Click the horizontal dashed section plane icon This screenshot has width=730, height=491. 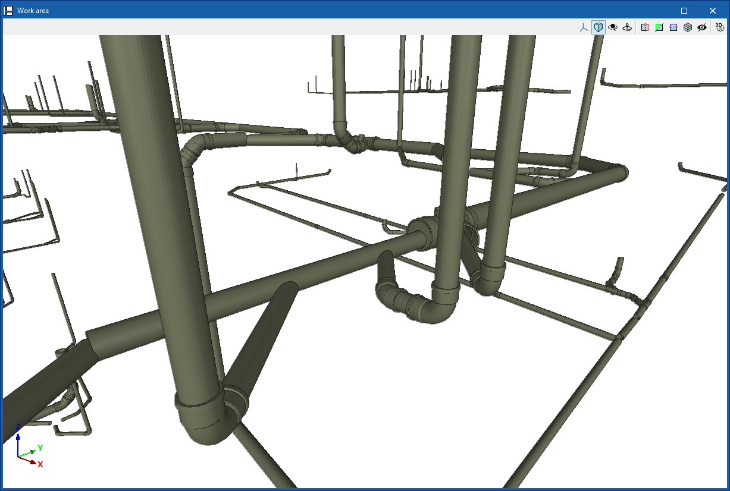(x=673, y=27)
